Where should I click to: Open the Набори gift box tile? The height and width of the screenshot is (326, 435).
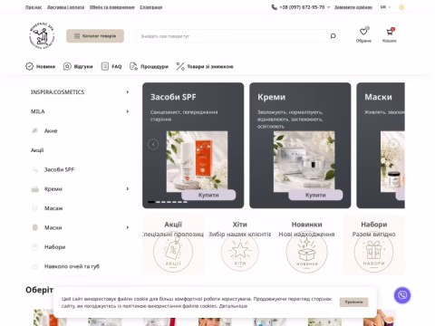tap(373, 244)
